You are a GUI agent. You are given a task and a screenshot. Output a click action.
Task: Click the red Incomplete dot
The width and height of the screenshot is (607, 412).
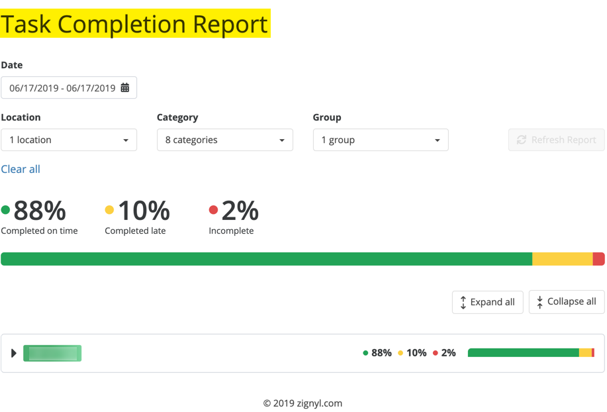pos(213,210)
